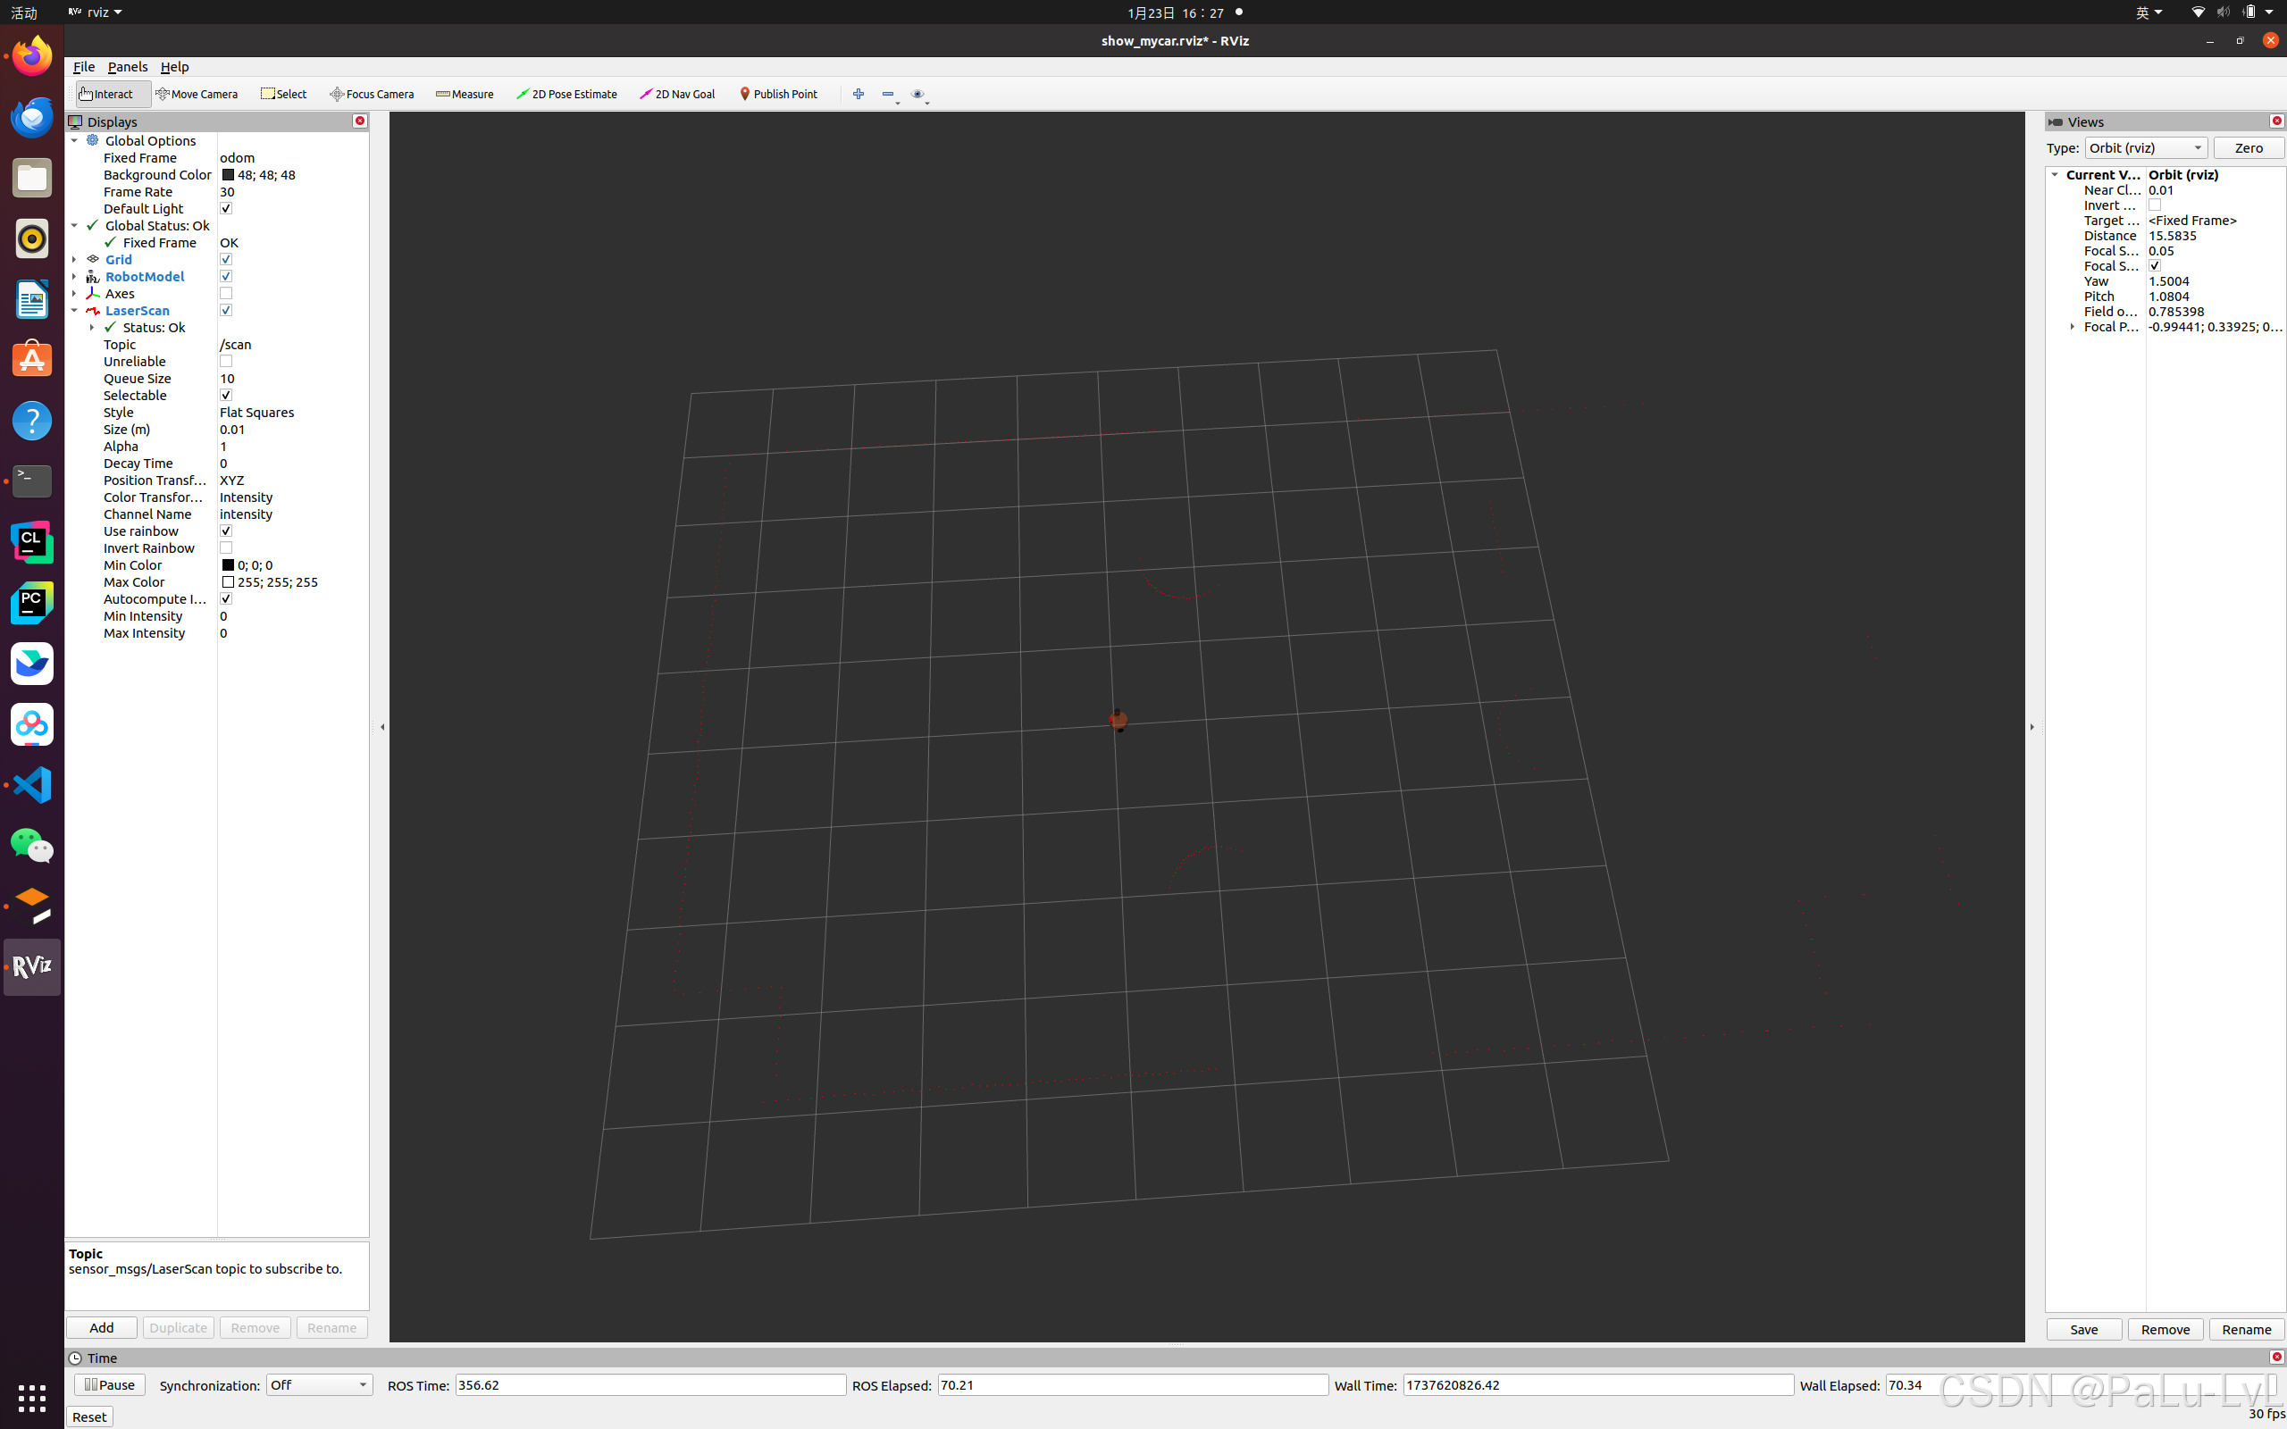Pick the Select tool in toolbar

coord(284,94)
